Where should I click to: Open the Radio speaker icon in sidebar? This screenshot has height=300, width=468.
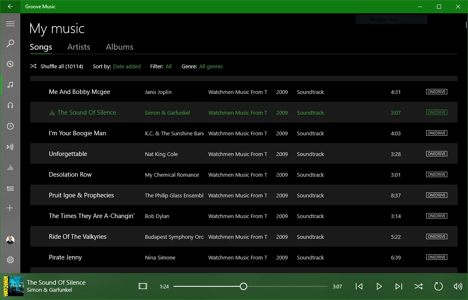10,147
